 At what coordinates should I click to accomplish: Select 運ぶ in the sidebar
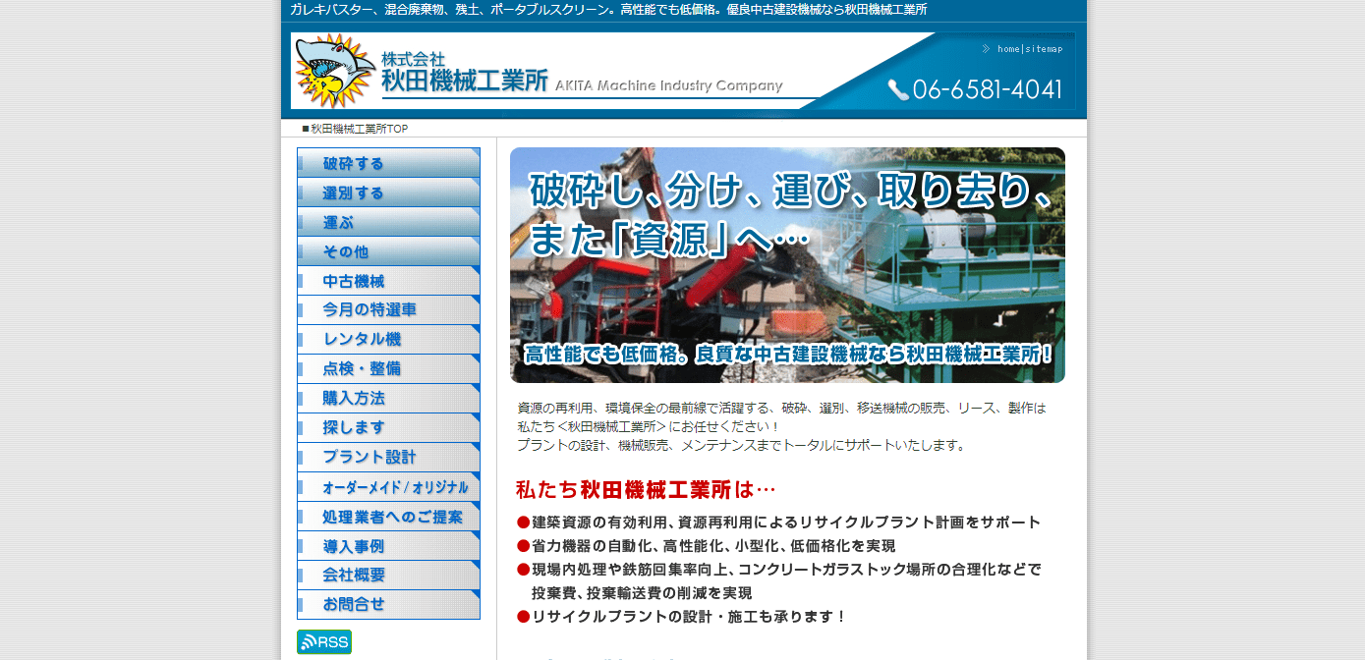388,222
